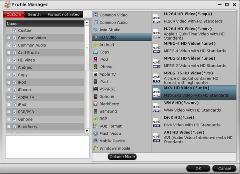Click the Column Mode button
This screenshot has height=174, width=240.
(122, 157)
